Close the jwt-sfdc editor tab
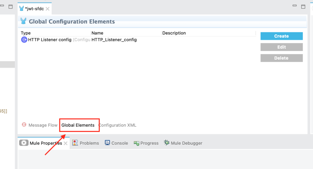 point(48,9)
